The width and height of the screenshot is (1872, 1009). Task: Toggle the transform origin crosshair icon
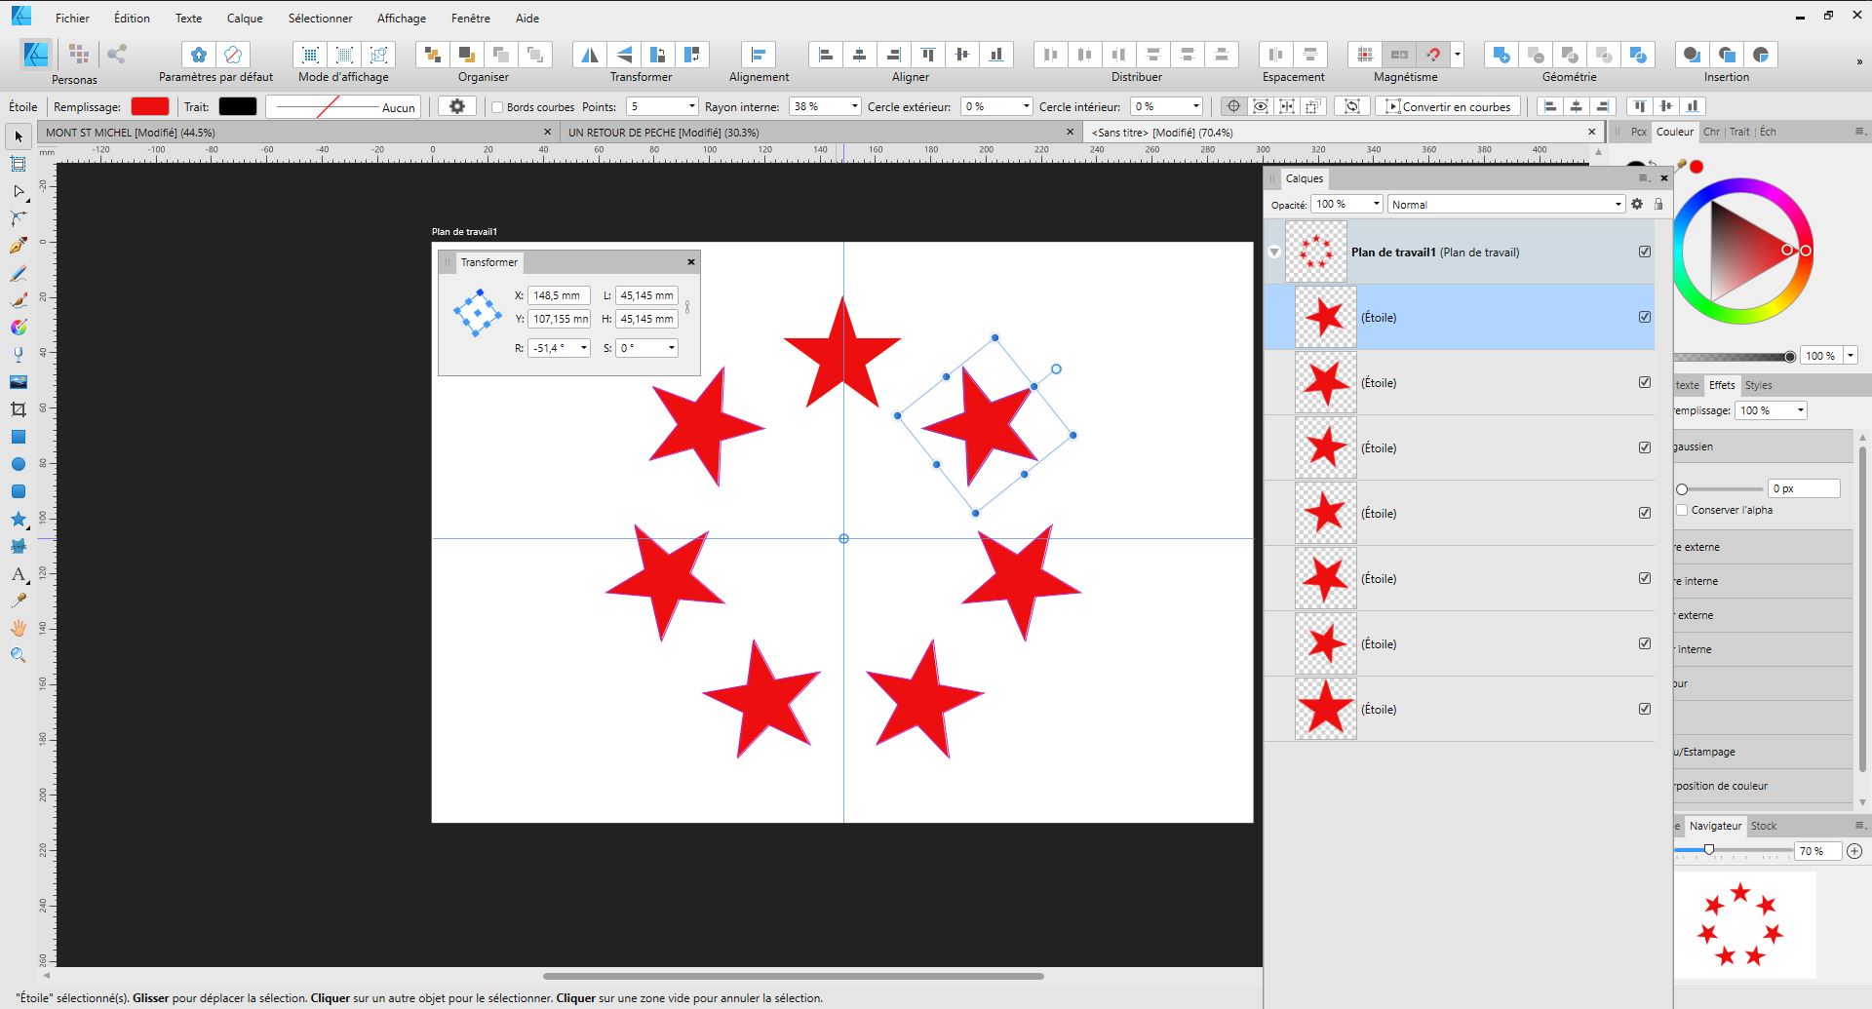click(1233, 106)
